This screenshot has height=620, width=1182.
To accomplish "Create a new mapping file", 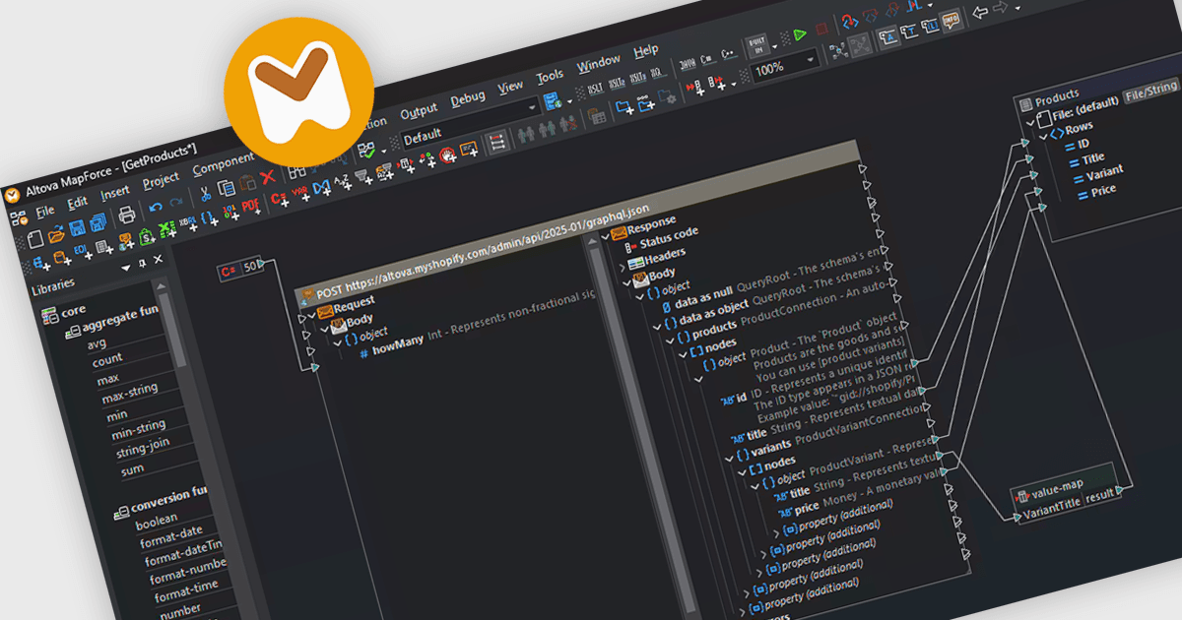I will coord(35,239).
